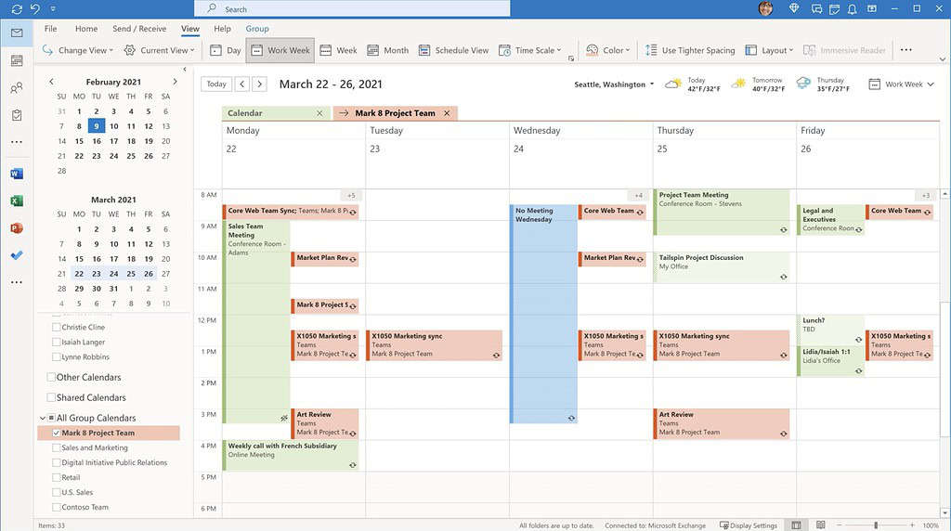
Task: Open the To Do checkmark app
Action: click(x=17, y=255)
